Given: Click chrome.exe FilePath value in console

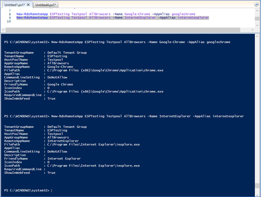Looking at the screenshot, I should pyautogui.click(x=105, y=70).
